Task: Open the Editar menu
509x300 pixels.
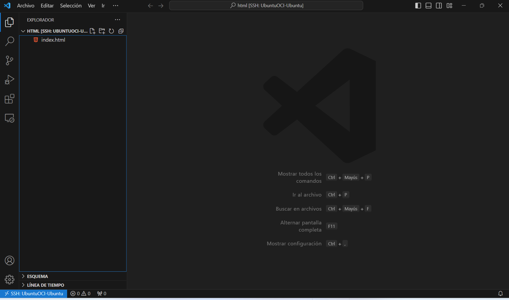Action: (47, 6)
